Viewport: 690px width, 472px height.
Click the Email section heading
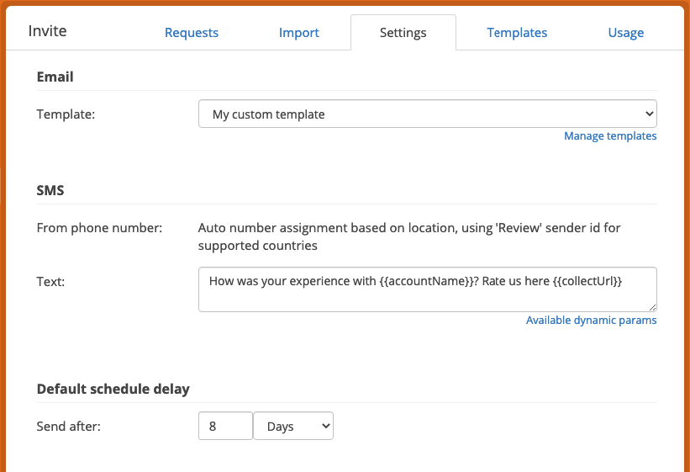pyautogui.click(x=55, y=77)
